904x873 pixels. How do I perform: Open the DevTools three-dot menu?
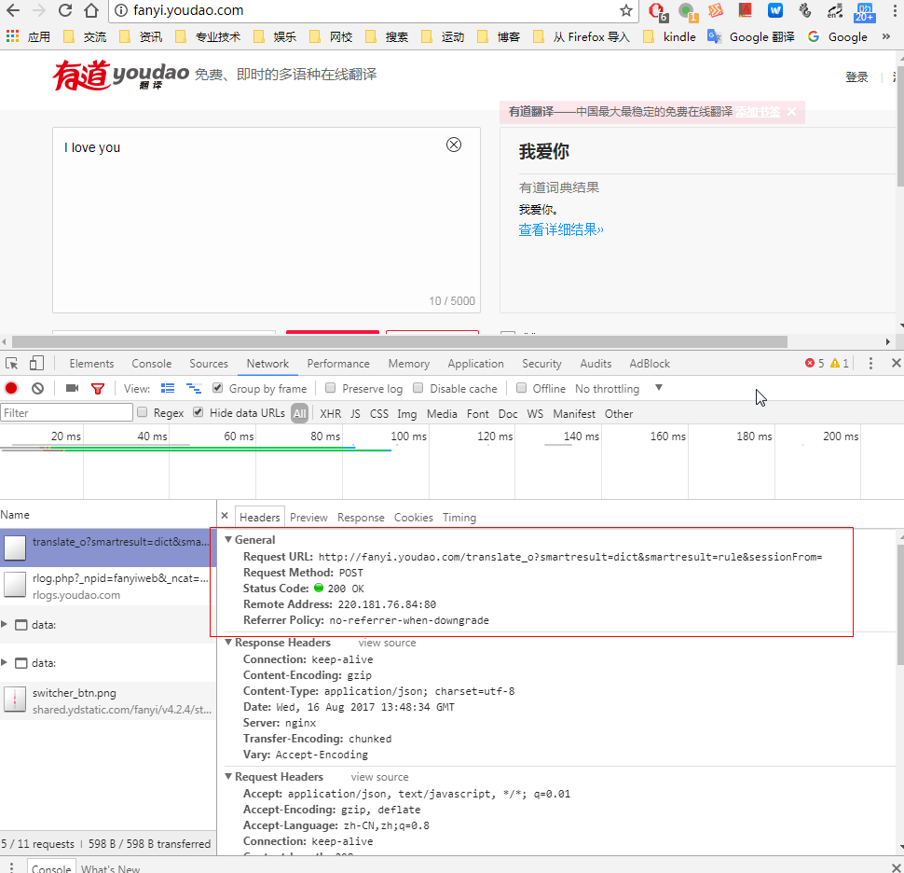pyautogui.click(x=870, y=364)
